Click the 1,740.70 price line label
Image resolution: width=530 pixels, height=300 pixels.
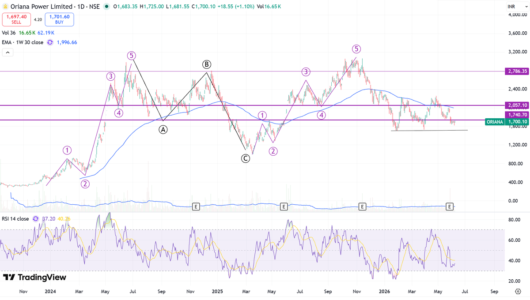pos(518,114)
